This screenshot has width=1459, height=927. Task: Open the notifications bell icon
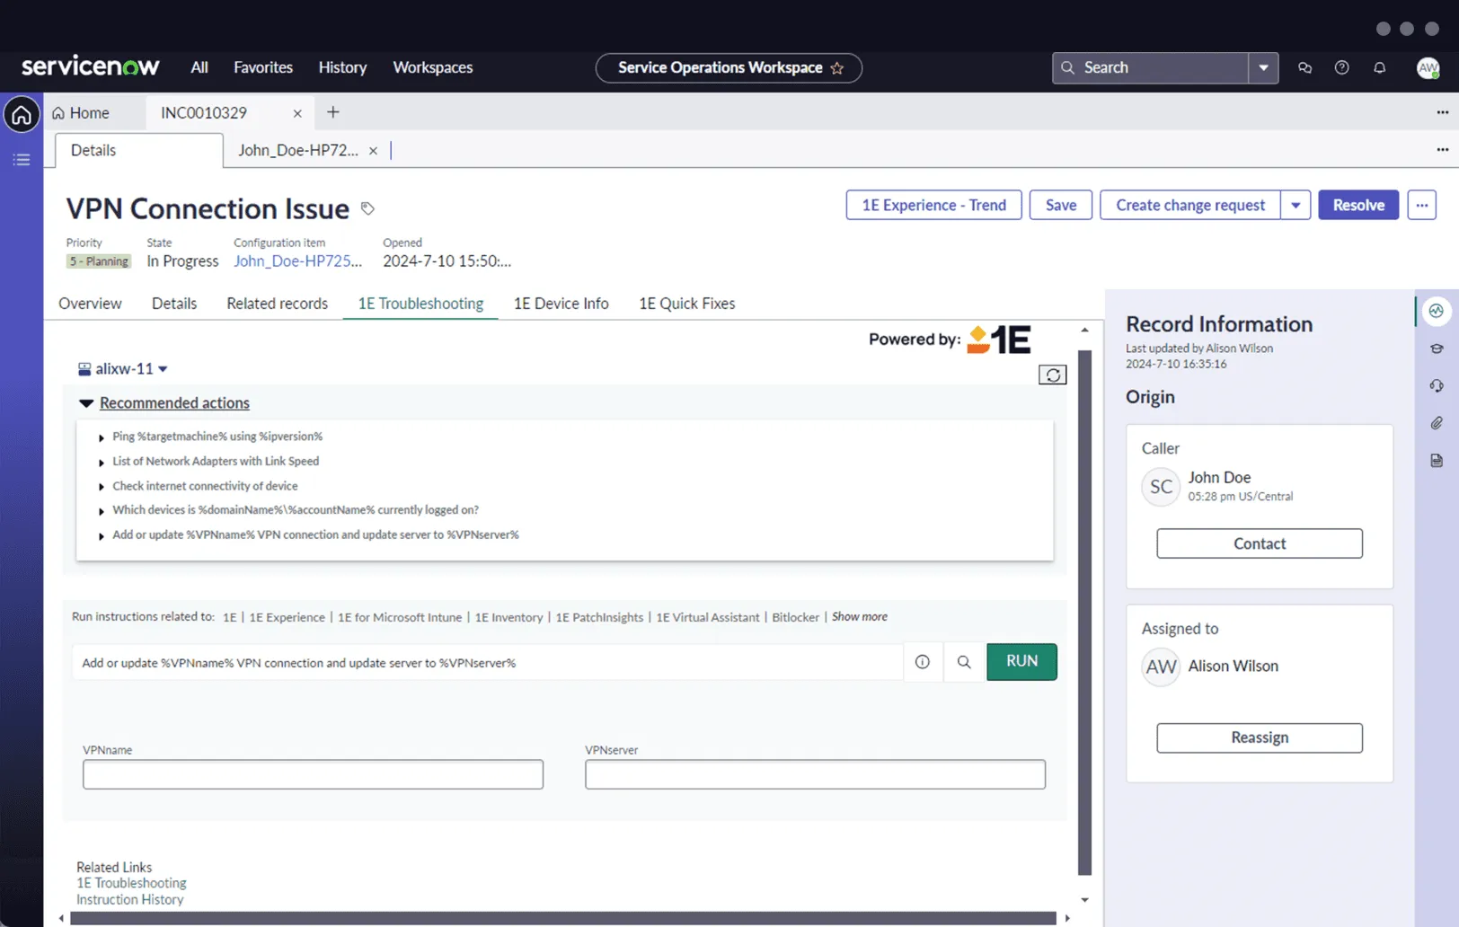[1380, 67]
